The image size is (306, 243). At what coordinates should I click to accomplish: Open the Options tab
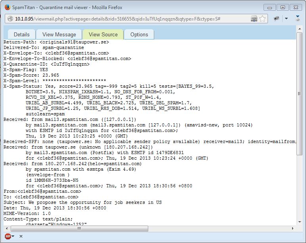pyautogui.click(x=139, y=34)
